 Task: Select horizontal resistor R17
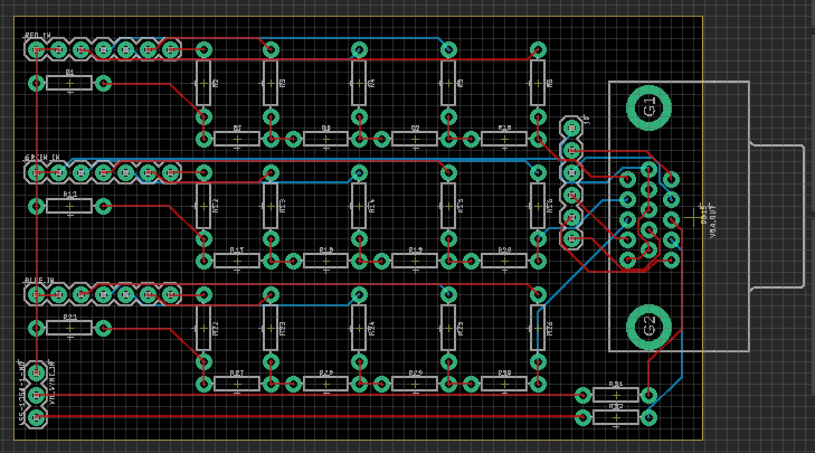(x=237, y=261)
